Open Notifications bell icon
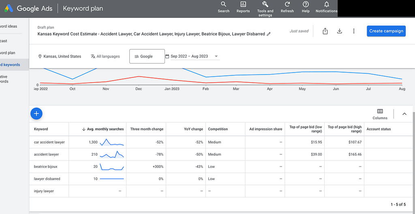 point(326,7)
